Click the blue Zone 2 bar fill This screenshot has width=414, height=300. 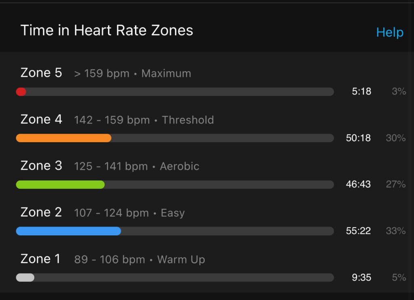point(68,231)
